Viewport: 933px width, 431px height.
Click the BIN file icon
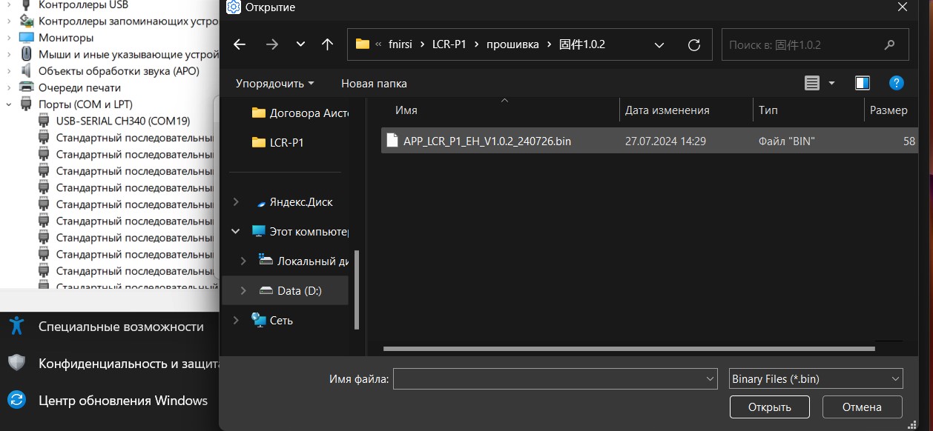click(x=392, y=141)
